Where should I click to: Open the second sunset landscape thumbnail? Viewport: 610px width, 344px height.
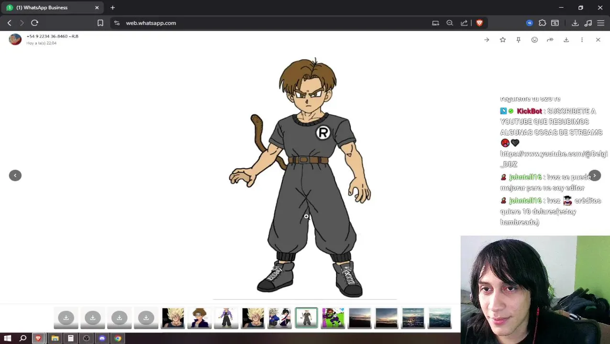click(x=387, y=318)
